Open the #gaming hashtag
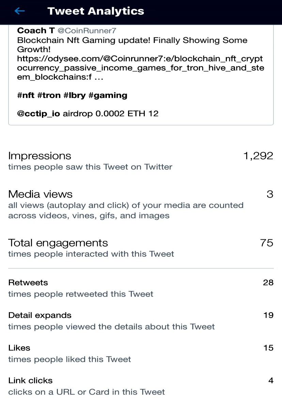The image size is (282, 409). pos(108,95)
